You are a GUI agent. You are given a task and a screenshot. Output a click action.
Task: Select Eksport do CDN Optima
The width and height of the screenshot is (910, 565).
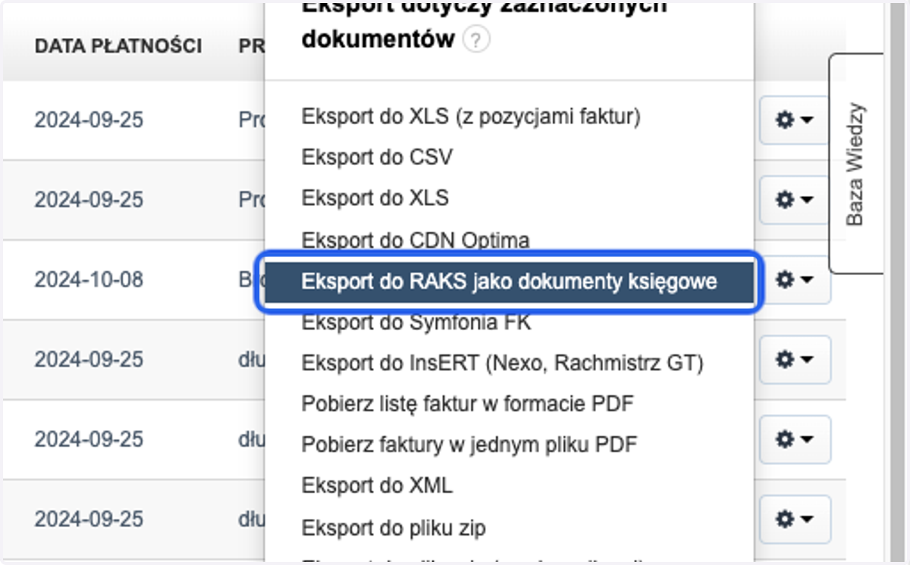[x=416, y=240]
